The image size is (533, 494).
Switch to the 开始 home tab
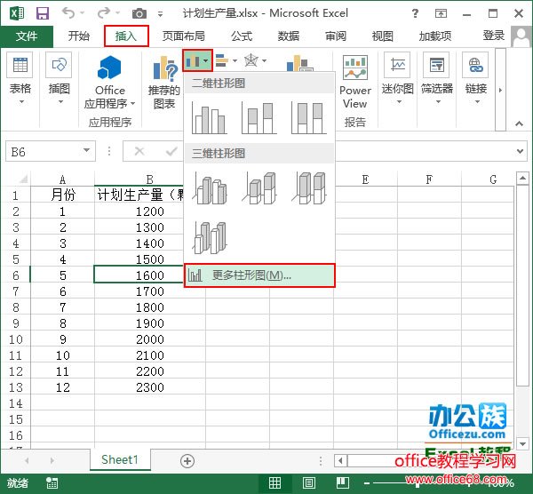[78, 36]
